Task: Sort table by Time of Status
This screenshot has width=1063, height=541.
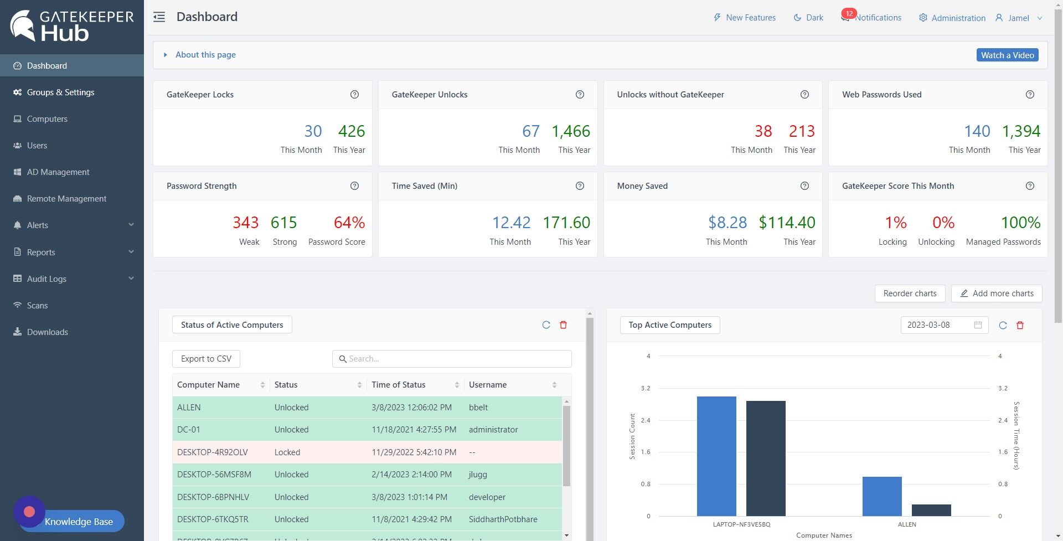Action: [x=415, y=385]
